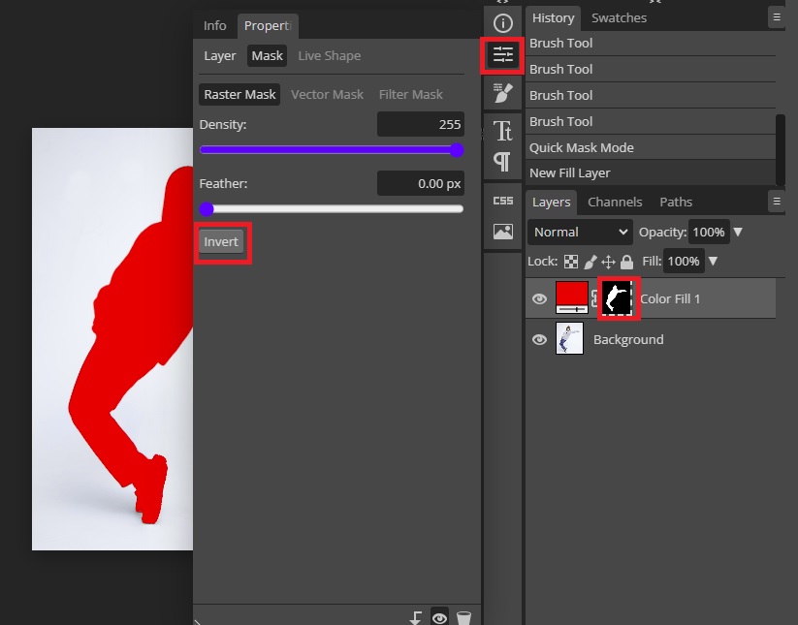Screen dimensions: 798x625
Task: Open the Stock image panel icon
Action: [502, 232]
